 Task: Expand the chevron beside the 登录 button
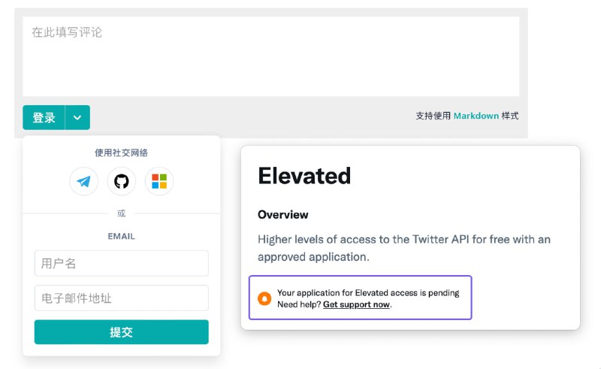pyautogui.click(x=77, y=117)
